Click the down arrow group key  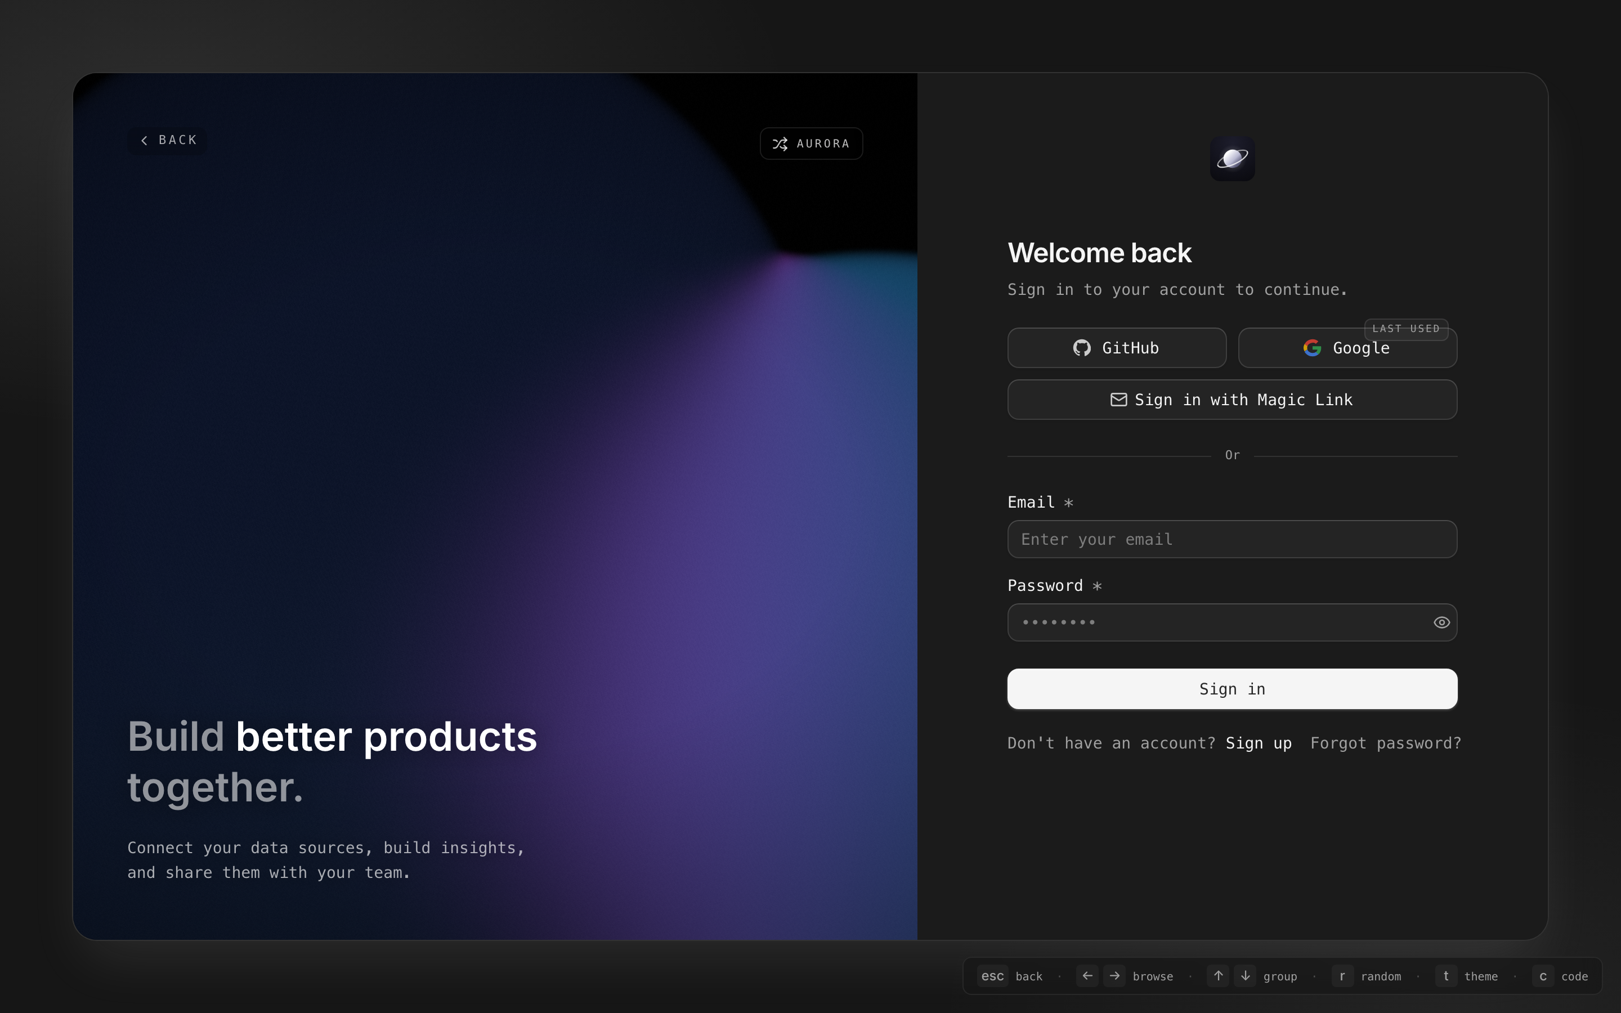1245,976
